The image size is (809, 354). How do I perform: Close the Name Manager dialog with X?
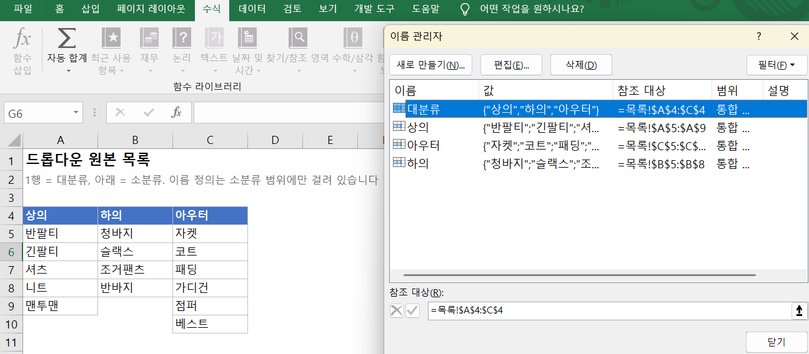pyautogui.click(x=795, y=36)
